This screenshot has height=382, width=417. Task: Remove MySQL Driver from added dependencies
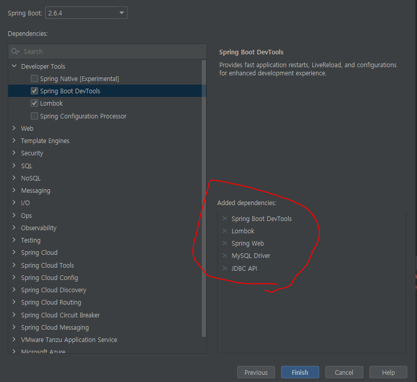tap(225, 255)
